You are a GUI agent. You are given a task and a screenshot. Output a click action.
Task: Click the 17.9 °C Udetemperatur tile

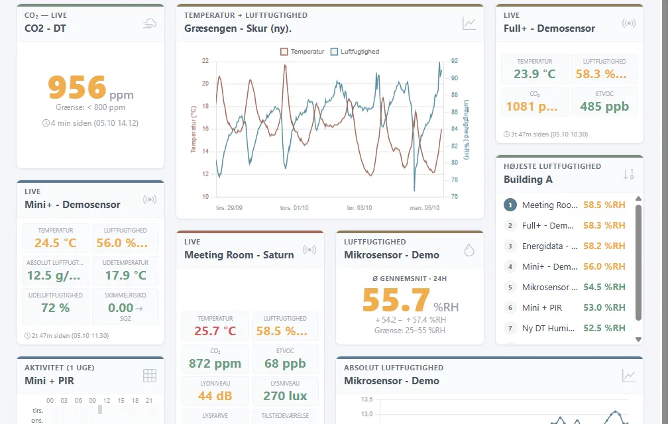pos(125,270)
